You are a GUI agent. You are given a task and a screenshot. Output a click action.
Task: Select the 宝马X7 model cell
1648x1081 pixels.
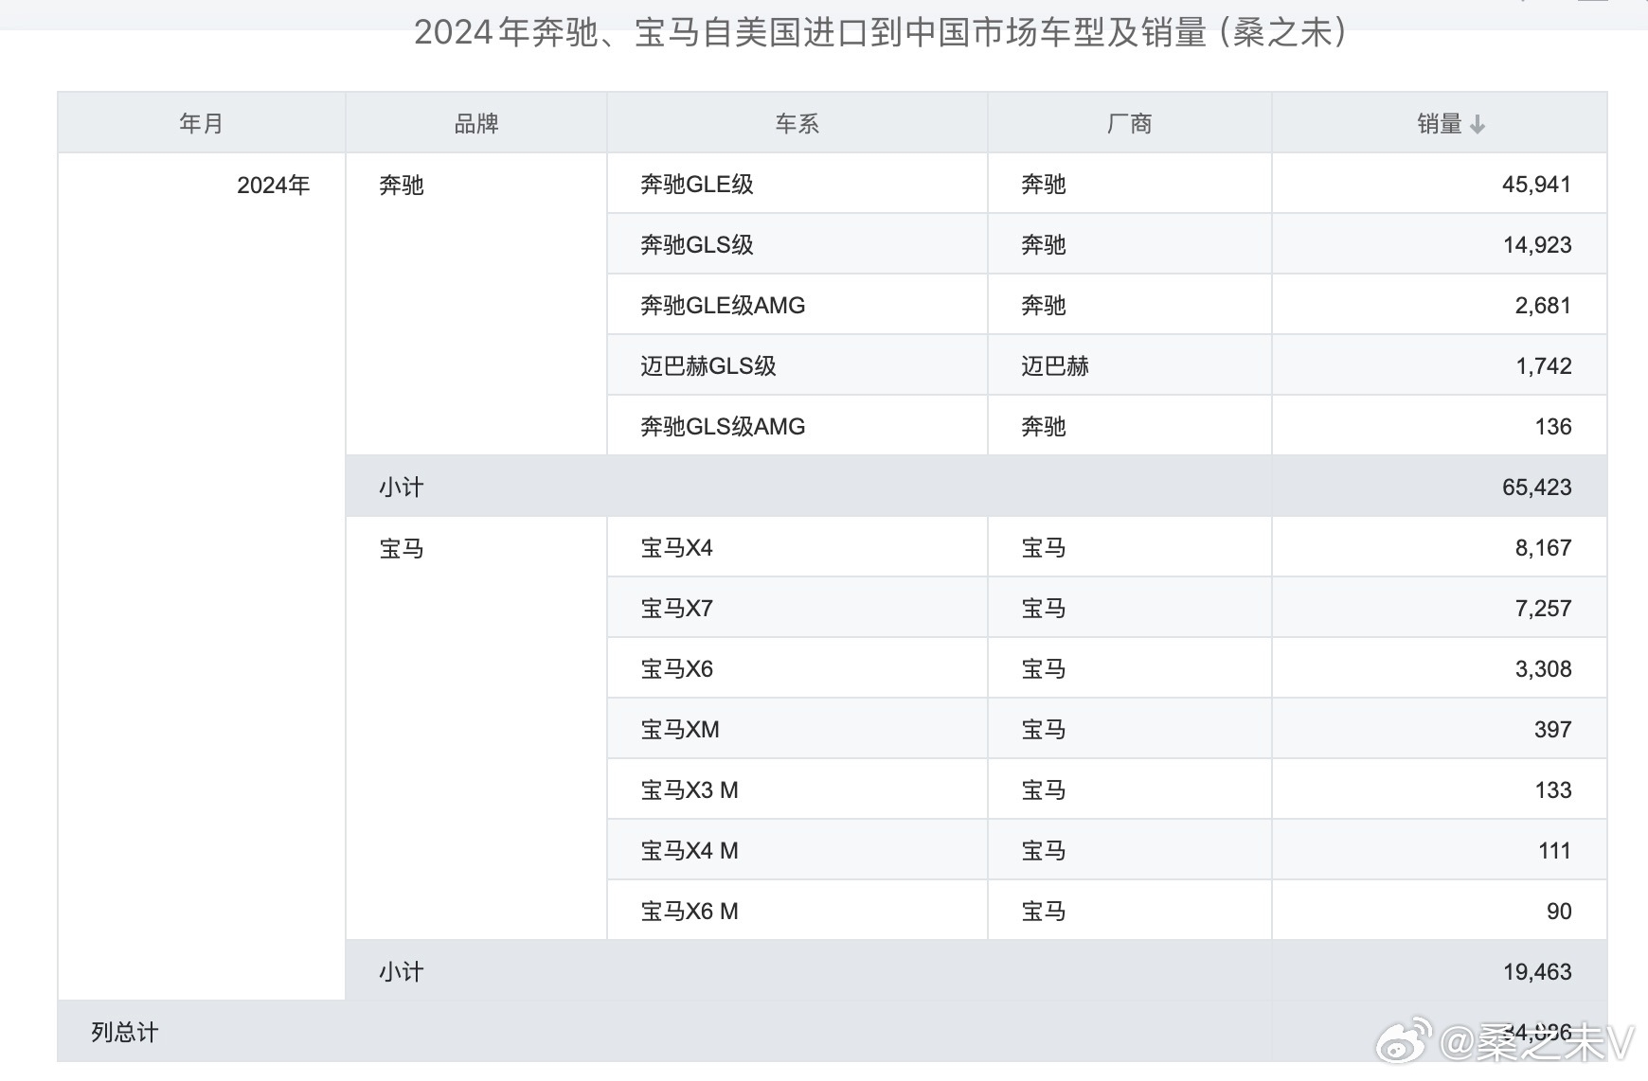point(797,608)
